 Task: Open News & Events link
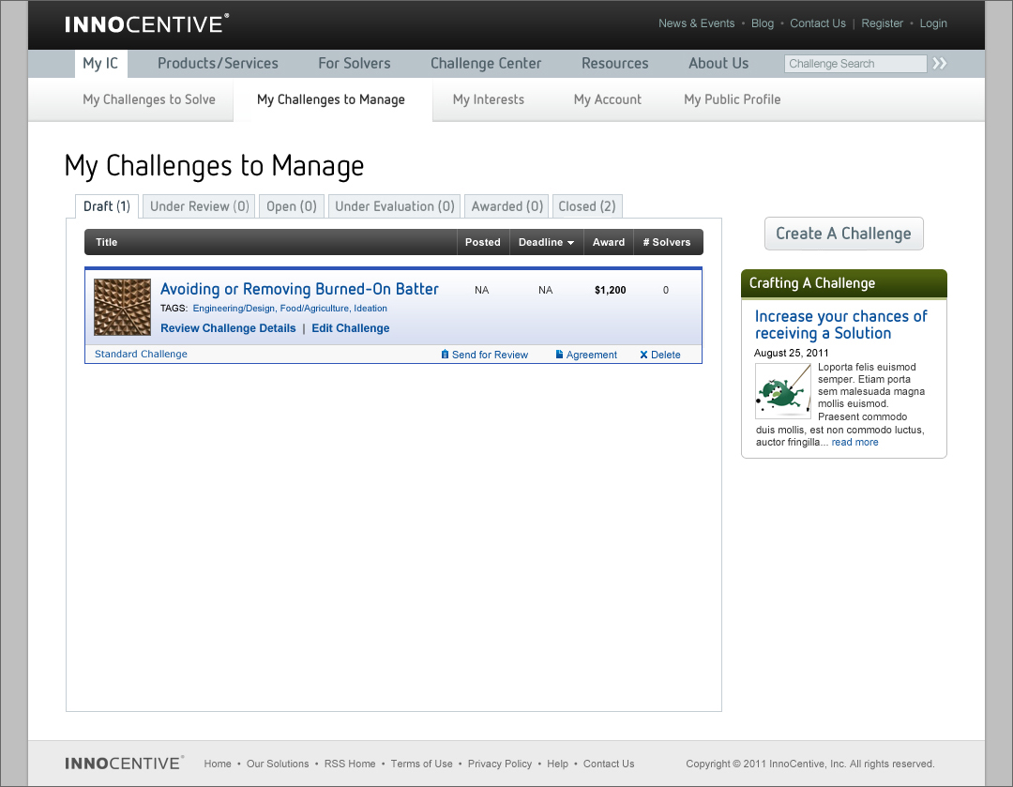point(696,23)
